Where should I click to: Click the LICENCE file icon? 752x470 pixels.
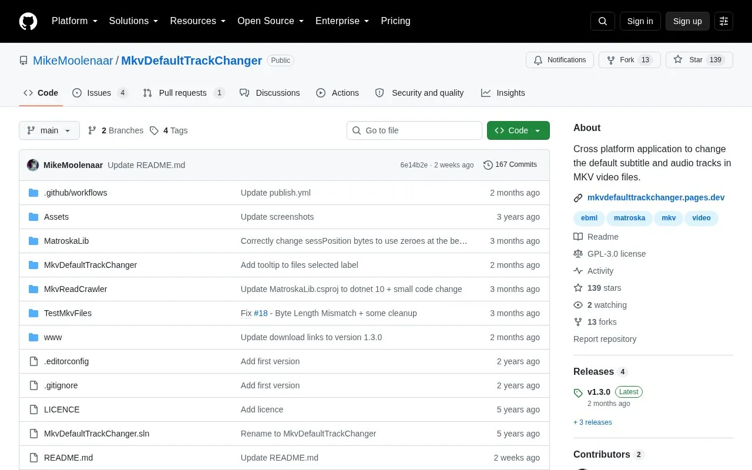[x=33, y=409]
